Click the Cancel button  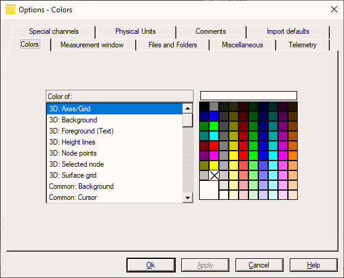[x=259, y=265]
